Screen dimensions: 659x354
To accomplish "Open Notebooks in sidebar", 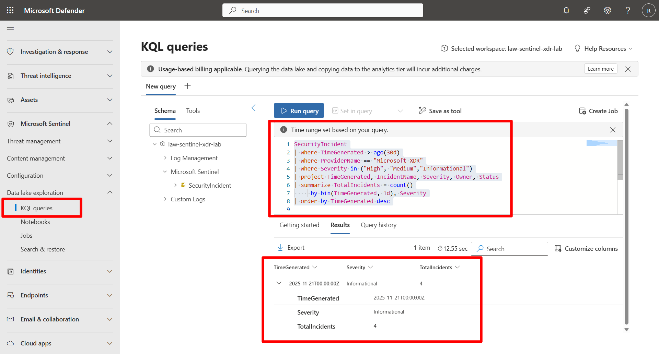I will [35, 222].
